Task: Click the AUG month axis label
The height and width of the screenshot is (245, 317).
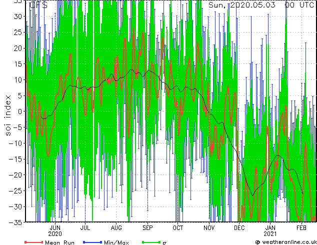Action: pos(116,228)
